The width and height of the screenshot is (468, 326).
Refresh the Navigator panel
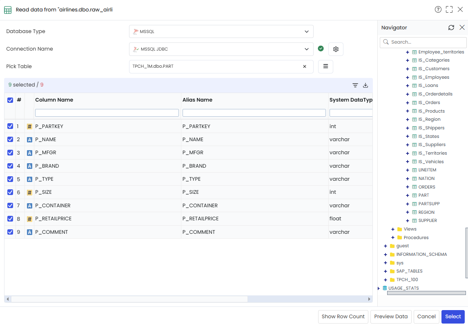click(451, 27)
